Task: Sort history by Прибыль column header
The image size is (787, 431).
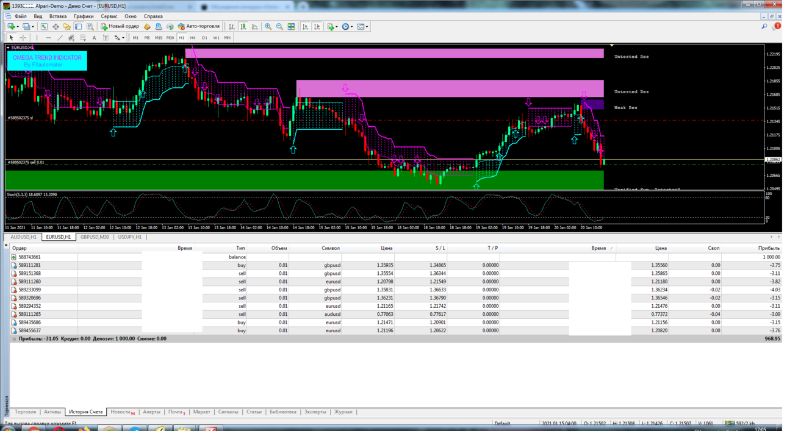Action: [769, 248]
